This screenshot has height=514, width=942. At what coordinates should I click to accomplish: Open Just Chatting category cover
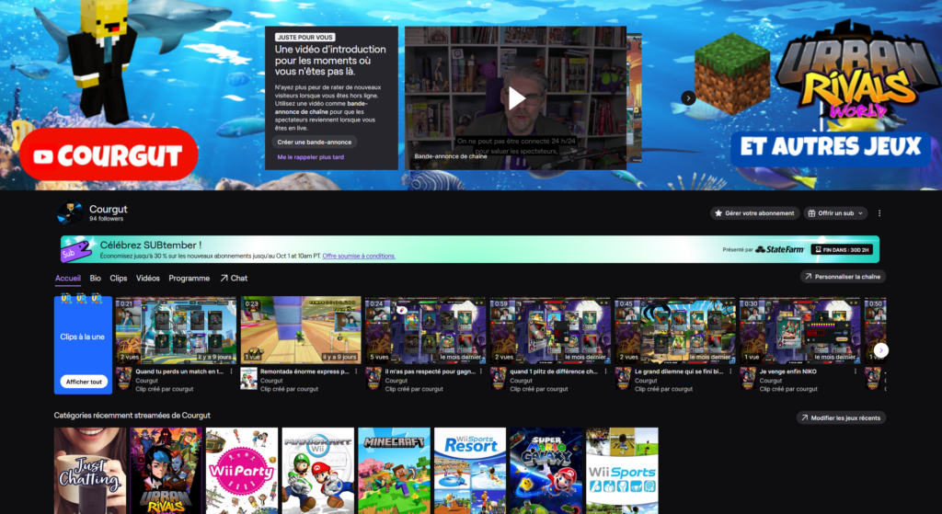click(x=90, y=471)
